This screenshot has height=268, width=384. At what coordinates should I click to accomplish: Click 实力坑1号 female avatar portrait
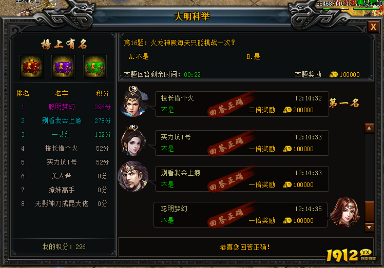click(133, 140)
